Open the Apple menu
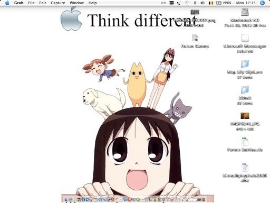This screenshot has width=270, height=203. (x=7, y=3)
